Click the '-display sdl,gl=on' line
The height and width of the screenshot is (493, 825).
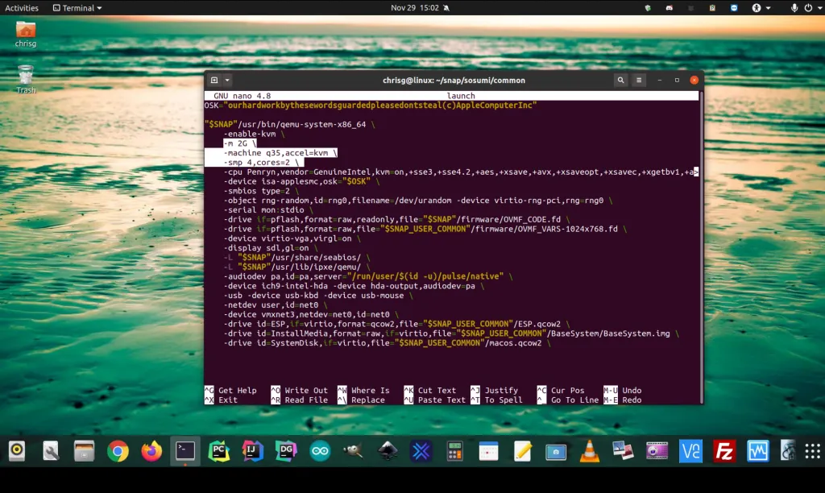271,248
